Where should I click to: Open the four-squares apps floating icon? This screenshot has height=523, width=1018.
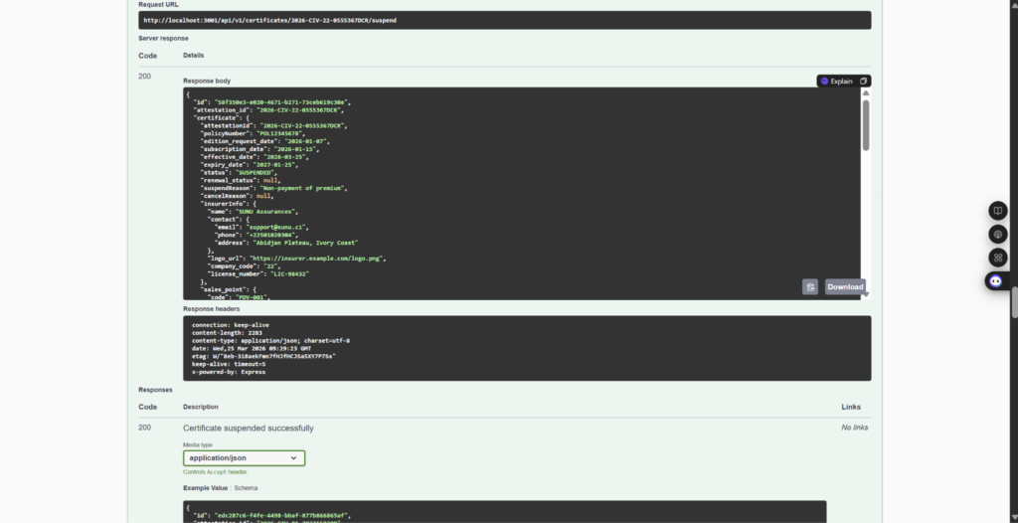pyautogui.click(x=998, y=258)
